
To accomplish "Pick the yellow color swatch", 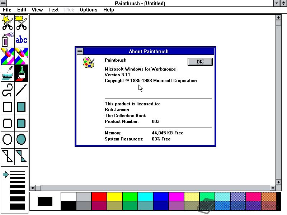I will point(114,197).
